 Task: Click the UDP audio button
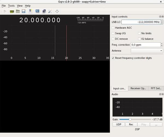(x=119, y=124)
